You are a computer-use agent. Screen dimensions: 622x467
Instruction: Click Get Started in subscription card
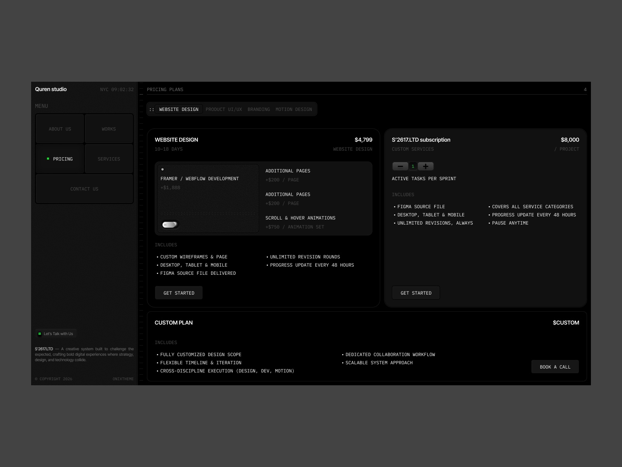click(x=416, y=293)
